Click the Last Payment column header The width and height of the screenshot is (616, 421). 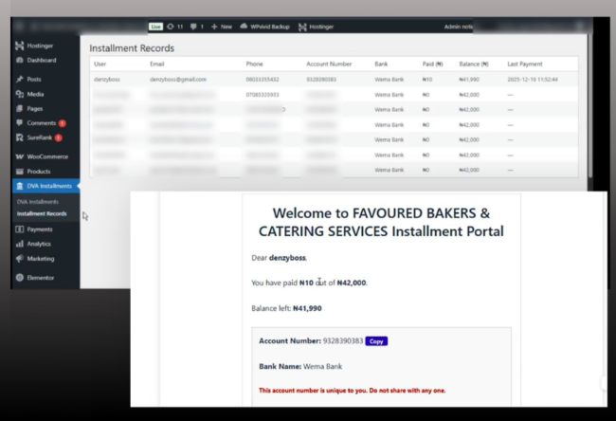524,64
